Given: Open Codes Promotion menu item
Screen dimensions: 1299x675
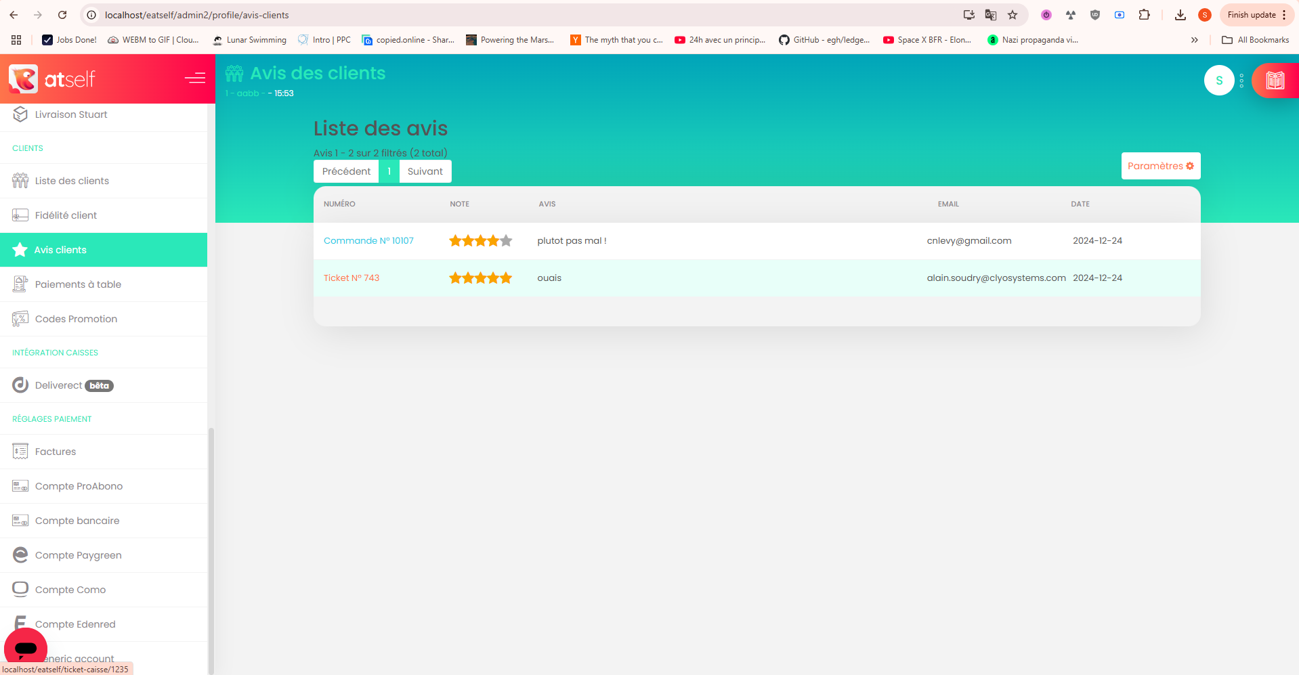Looking at the screenshot, I should (104, 319).
